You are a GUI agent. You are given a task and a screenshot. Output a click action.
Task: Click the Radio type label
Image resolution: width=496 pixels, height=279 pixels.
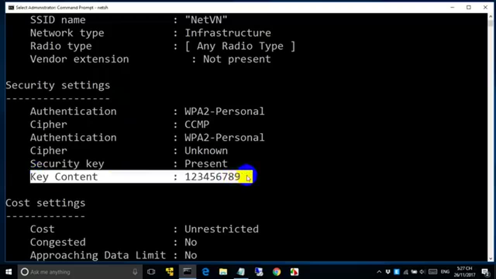(61, 46)
